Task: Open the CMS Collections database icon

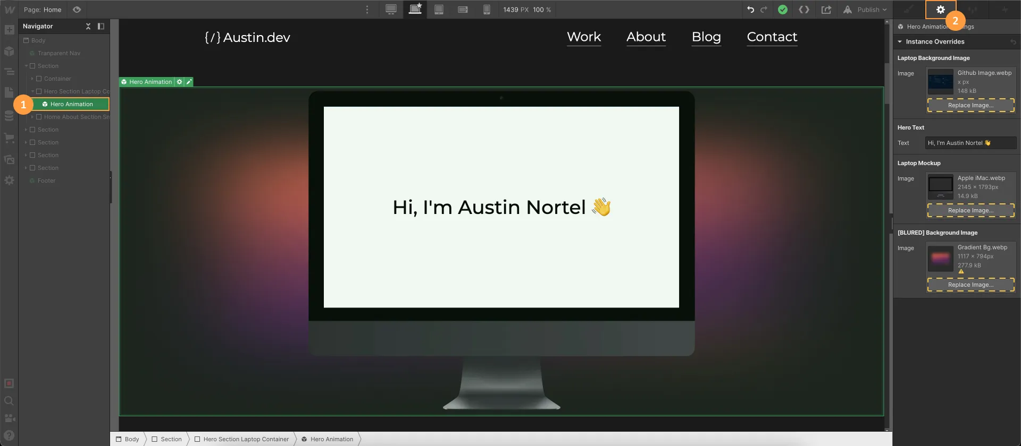Action: [9, 116]
